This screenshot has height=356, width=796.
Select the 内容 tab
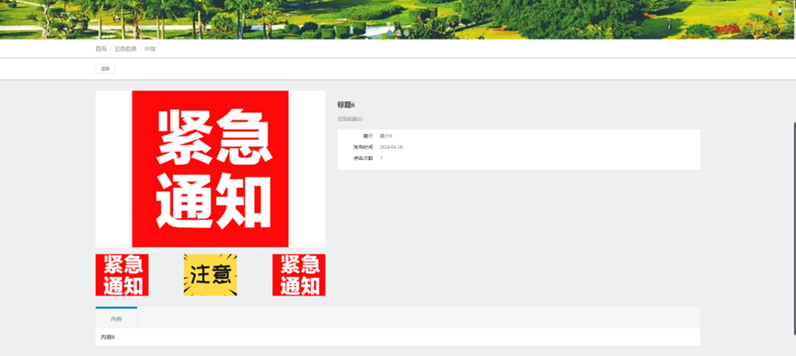click(116, 319)
